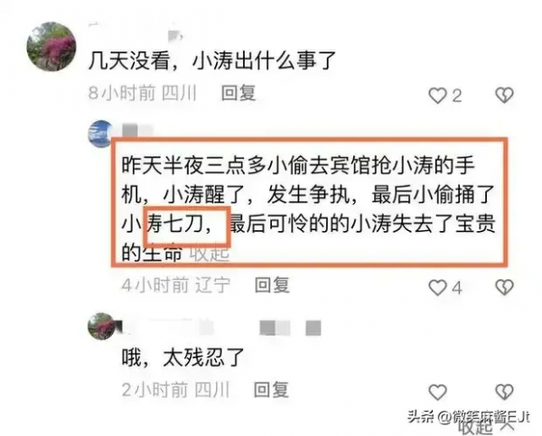
Task: Open the 头条 watermark account link
Action: click(x=468, y=417)
